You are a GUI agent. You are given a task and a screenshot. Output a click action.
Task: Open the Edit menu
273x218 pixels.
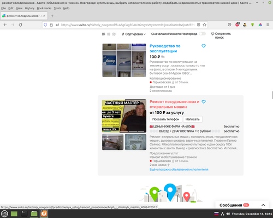click(x=11, y=8)
